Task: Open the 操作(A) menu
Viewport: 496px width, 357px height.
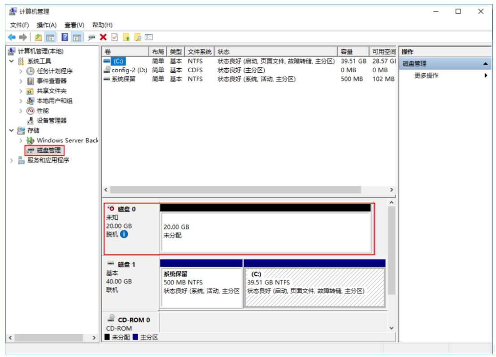Action: (47, 25)
